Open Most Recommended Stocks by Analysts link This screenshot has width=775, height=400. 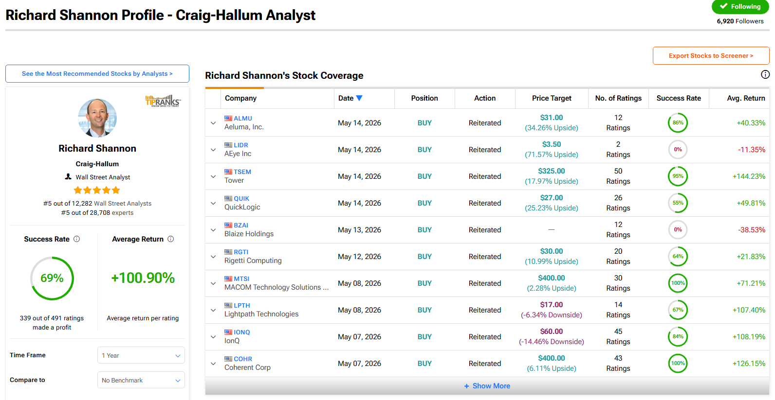point(97,74)
